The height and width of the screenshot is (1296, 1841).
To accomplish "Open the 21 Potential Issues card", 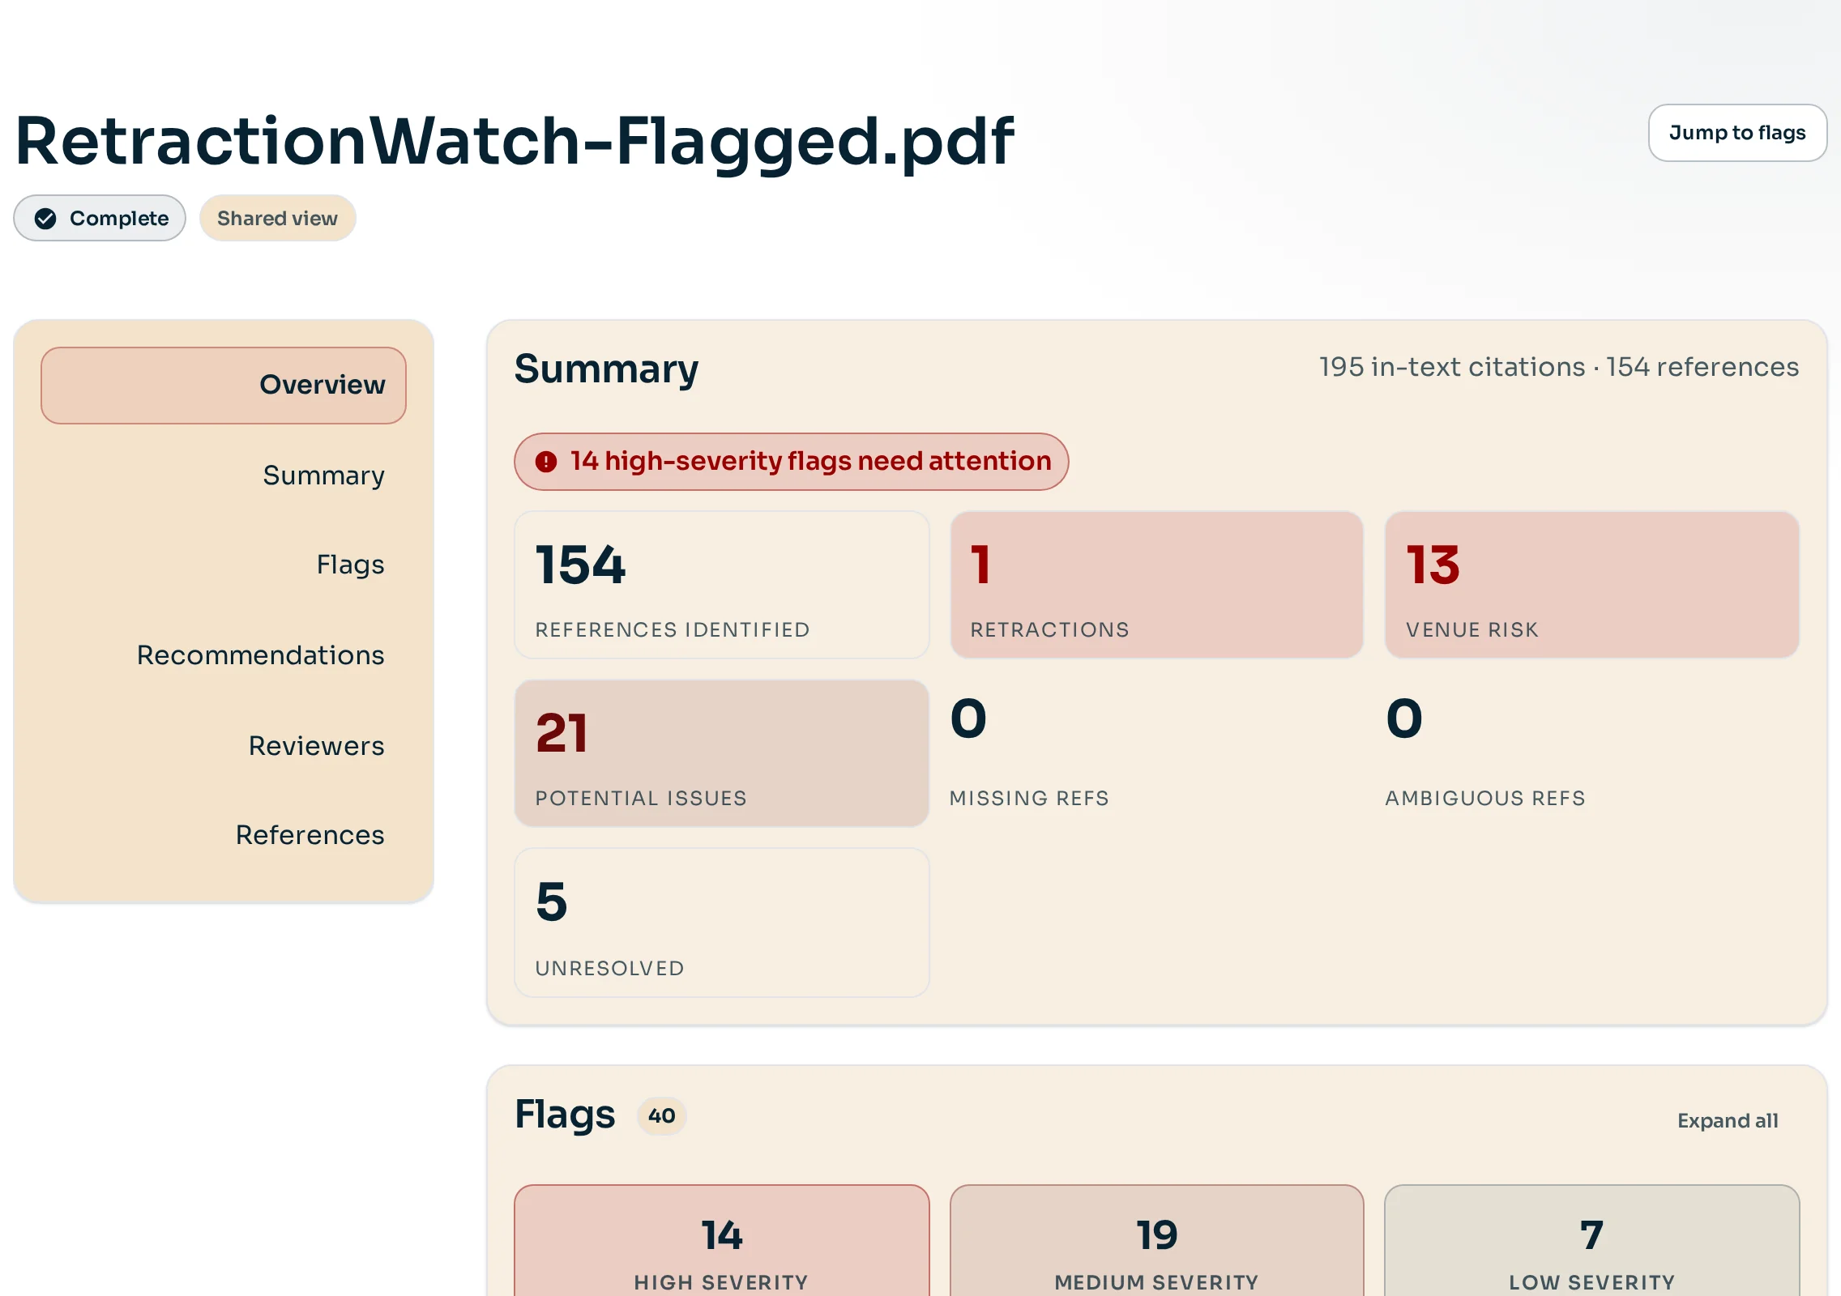I will [722, 753].
